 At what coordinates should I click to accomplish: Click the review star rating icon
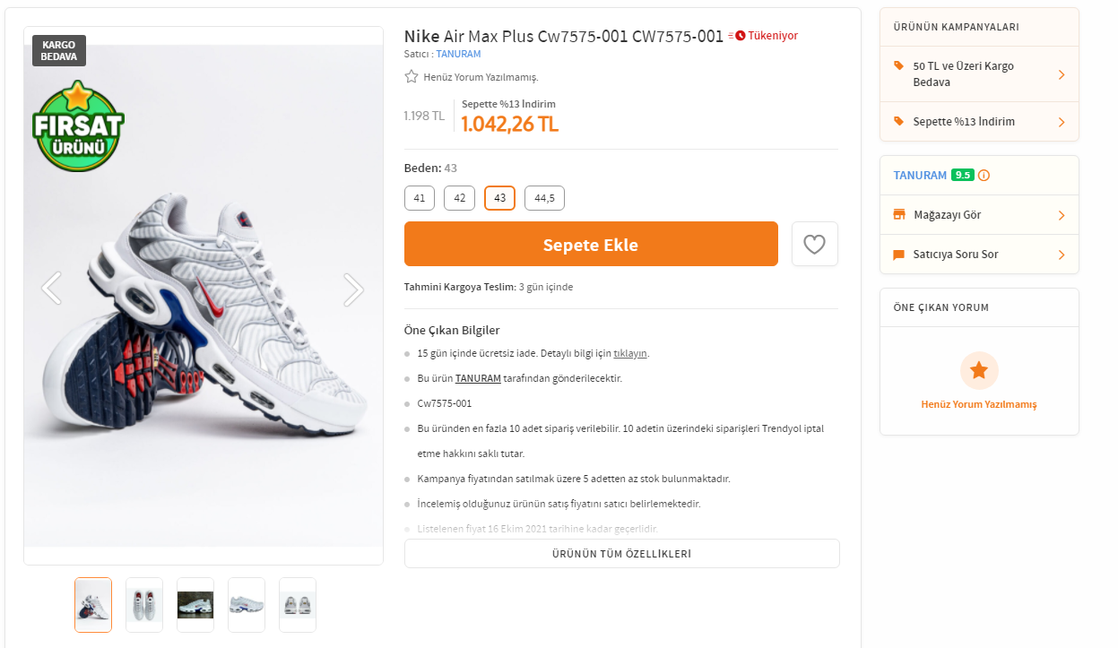tap(412, 77)
